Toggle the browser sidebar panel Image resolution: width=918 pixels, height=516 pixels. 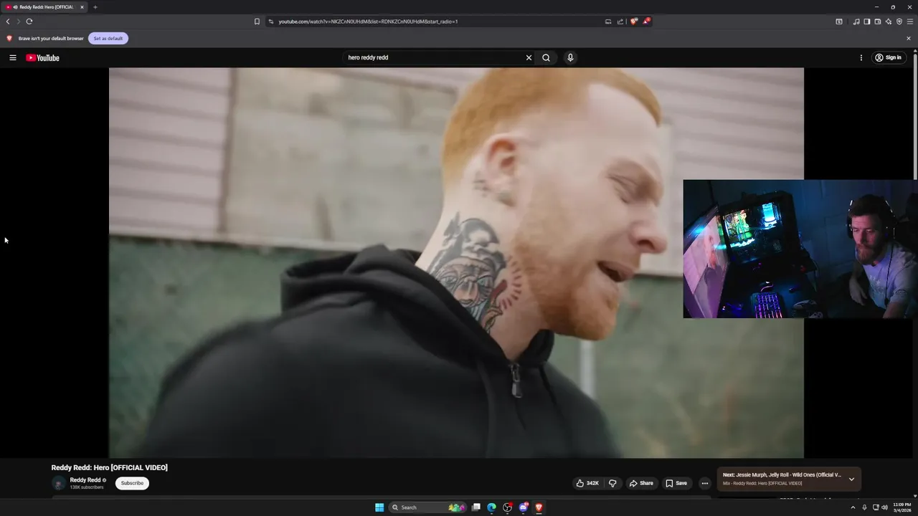click(x=866, y=21)
